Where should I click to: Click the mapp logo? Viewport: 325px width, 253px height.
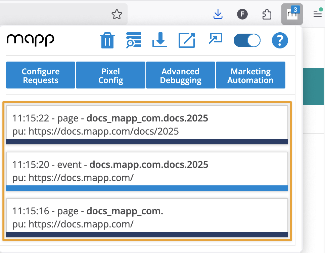click(x=30, y=40)
